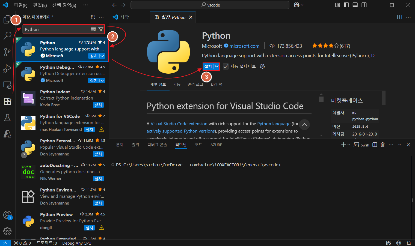Open Copilot chat icon in title bar

[x=297, y=5]
